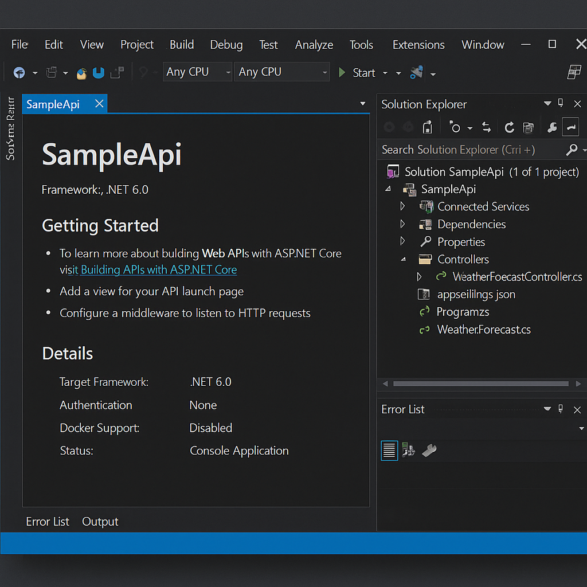This screenshot has width=587, height=587.
Task: Open the second Any CPU platform dropdown
Action: tap(282, 72)
